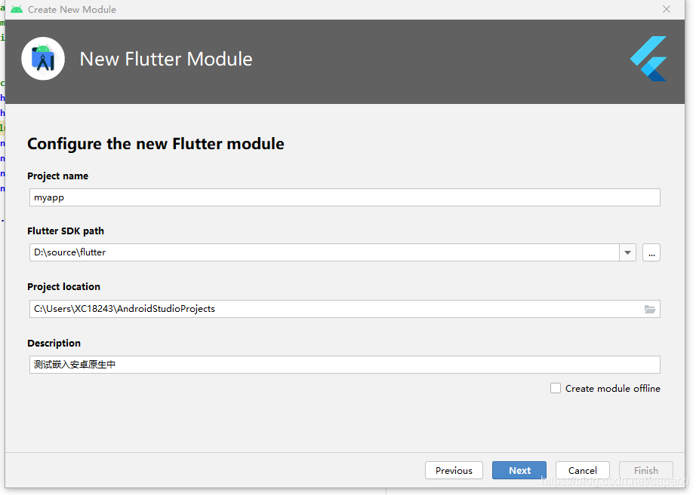Open folder browser icon in Project location
The height and width of the screenshot is (495, 696).
[x=650, y=309]
